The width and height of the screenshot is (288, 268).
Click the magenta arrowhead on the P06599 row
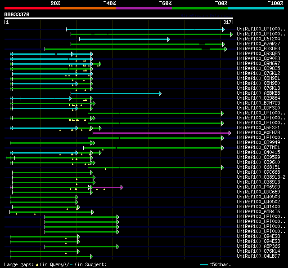pos(122,187)
